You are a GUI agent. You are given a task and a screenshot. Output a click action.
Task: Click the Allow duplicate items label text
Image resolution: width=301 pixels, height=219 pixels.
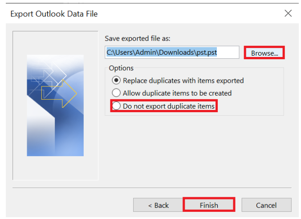click(177, 93)
